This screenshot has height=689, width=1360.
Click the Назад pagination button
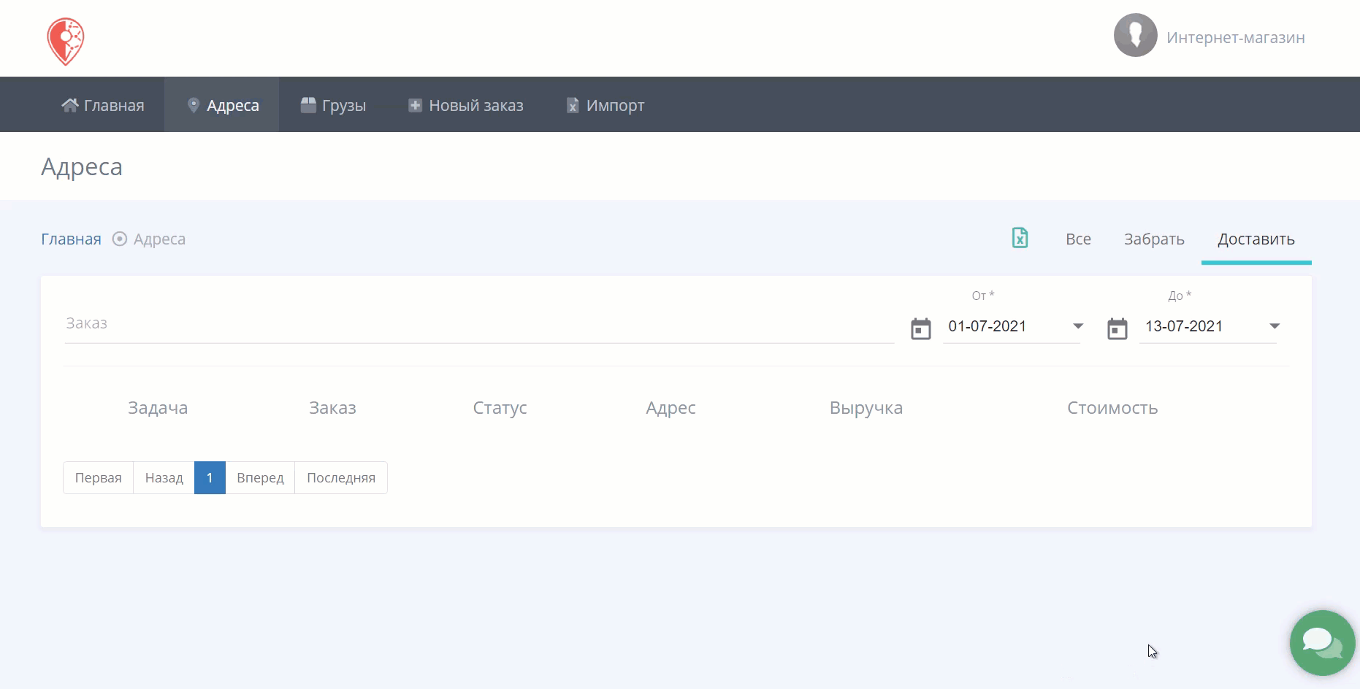pyautogui.click(x=164, y=477)
